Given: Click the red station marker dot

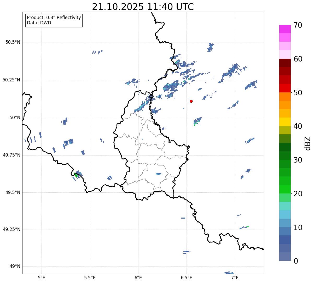Looking at the screenshot, I should pyautogui.click(x=191, y=101).
